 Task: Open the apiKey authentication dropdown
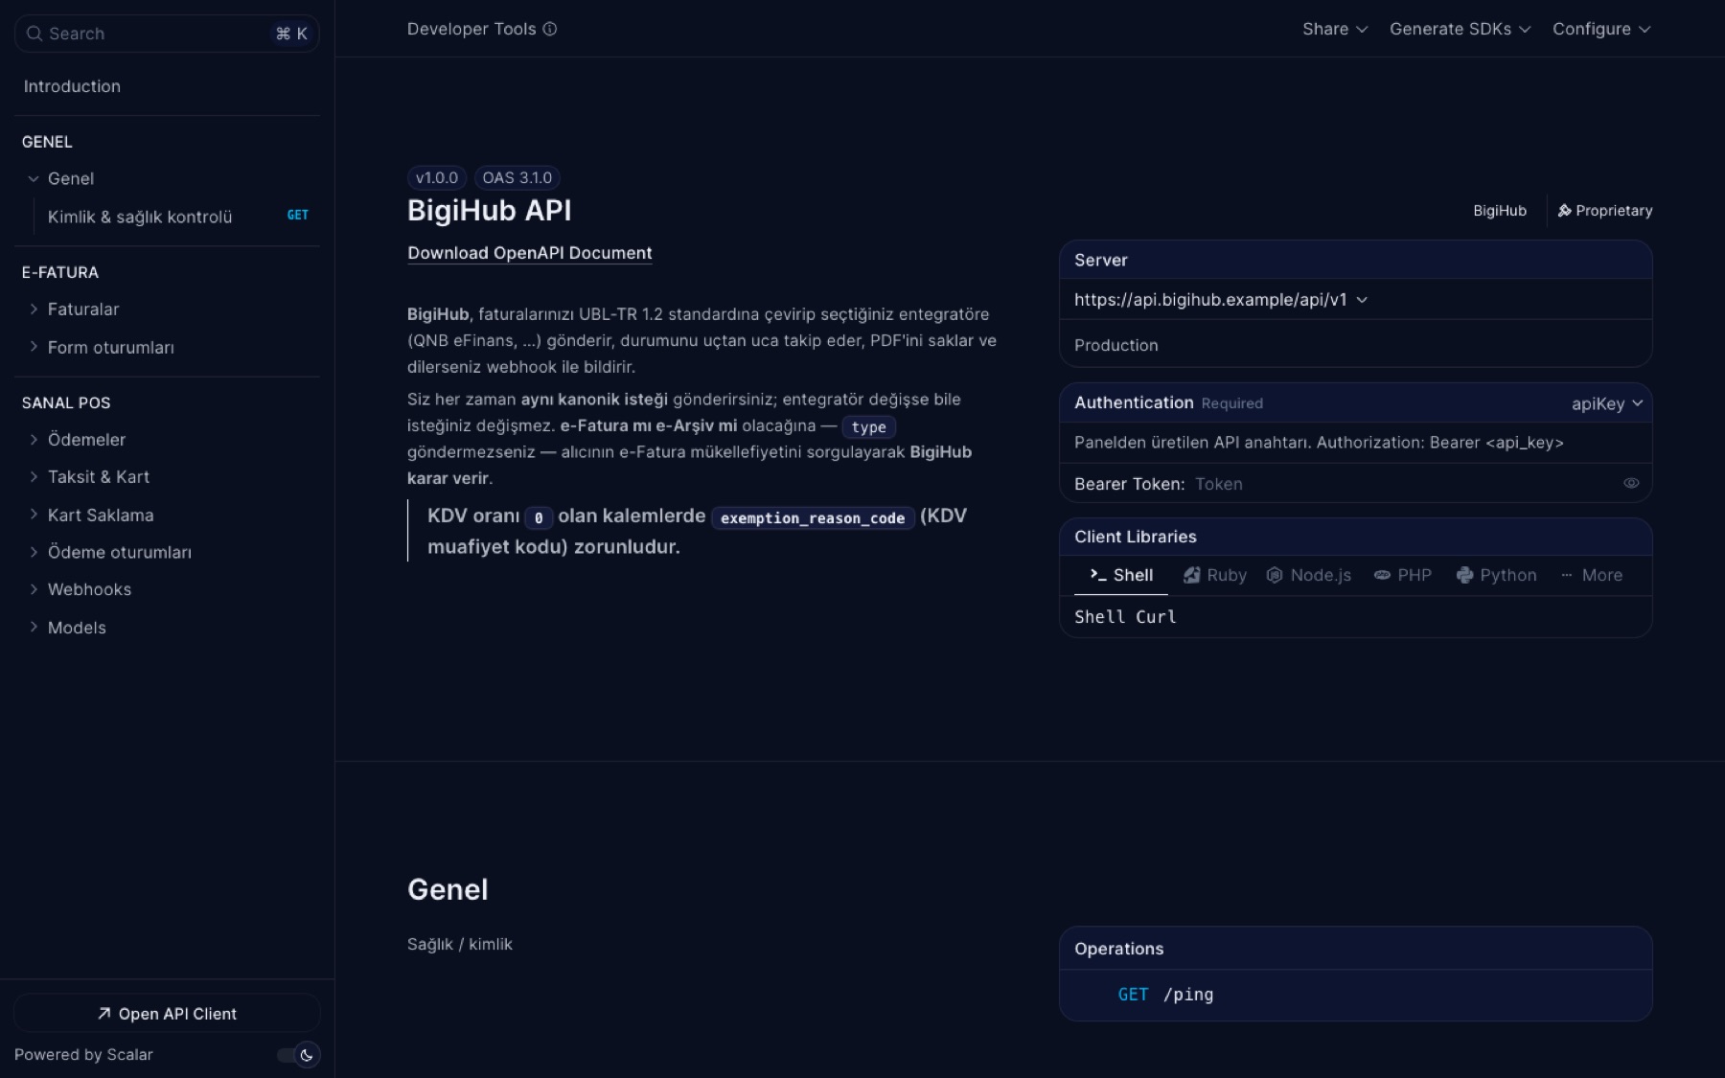pos(1607,403)
